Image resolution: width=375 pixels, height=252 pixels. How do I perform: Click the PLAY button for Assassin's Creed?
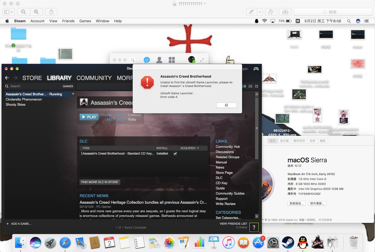(89, 117)
